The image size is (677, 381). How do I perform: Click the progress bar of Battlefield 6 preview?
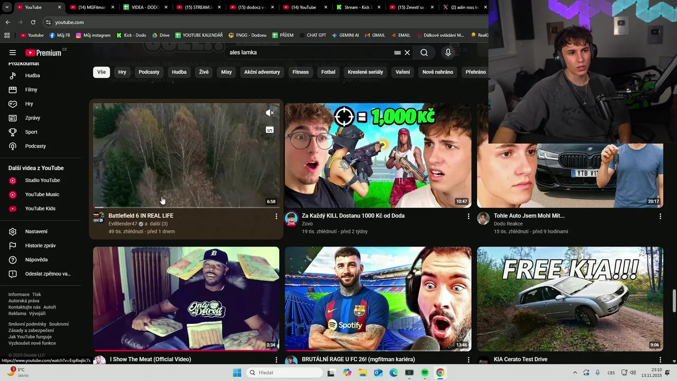(186, 207)
